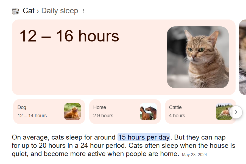The height and width of the screenshot is (164, 246).
Task: Click the Cattle label text
Action: click(x=175, y=107)
